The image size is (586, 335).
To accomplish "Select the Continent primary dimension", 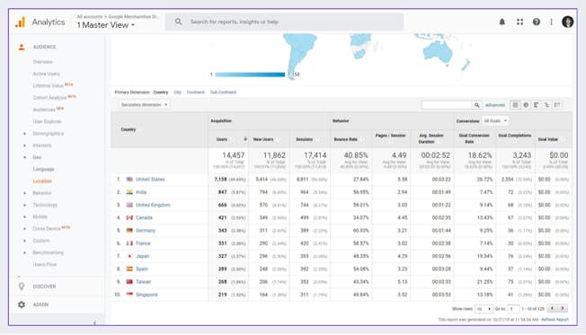I will (x=195, y=92).
